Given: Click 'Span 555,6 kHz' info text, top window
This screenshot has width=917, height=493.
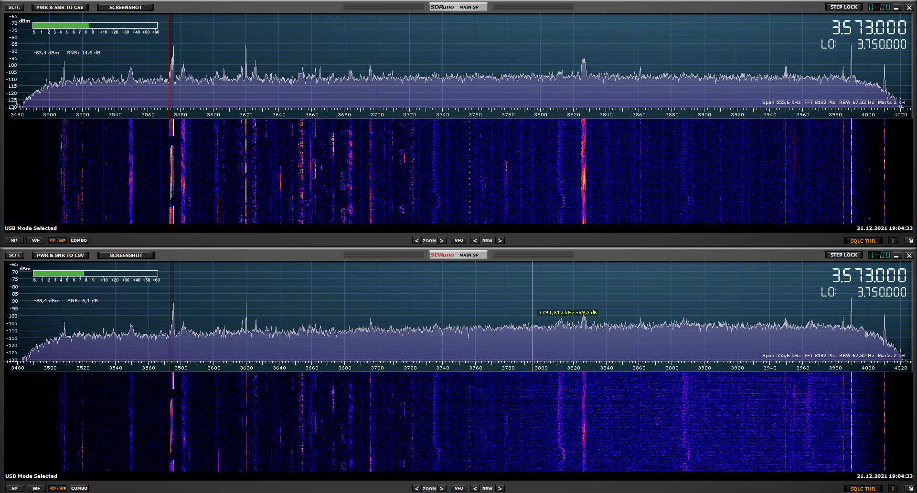Looking at the screenshot, I should point(781,103).
